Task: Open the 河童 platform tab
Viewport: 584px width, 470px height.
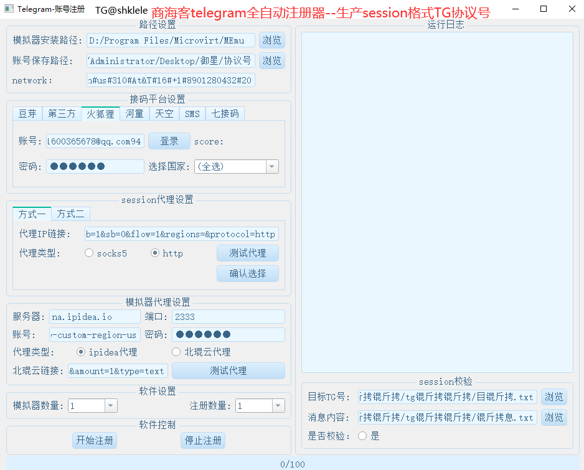Action: [x=134, y=113]
